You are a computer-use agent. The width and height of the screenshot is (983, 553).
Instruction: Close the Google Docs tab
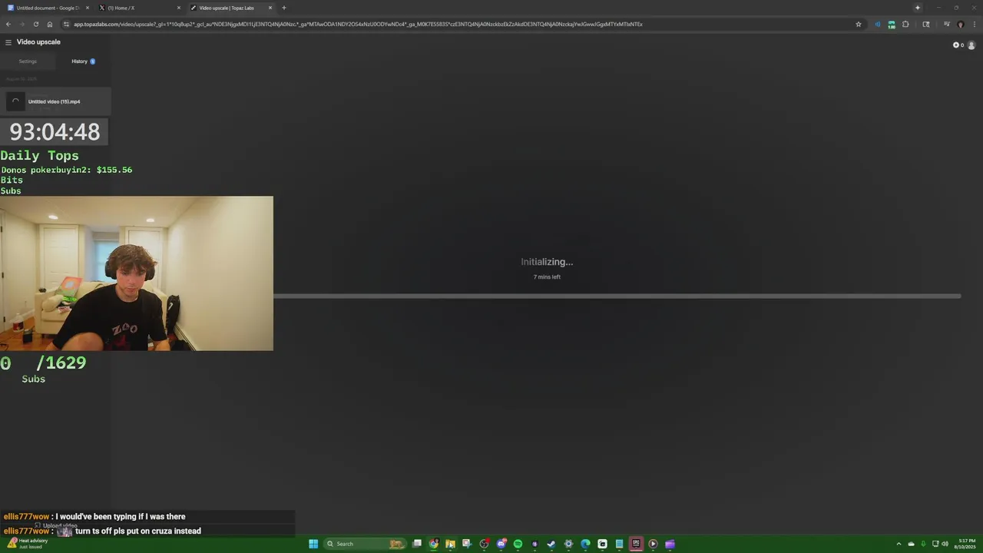click(x=88, y=8)
